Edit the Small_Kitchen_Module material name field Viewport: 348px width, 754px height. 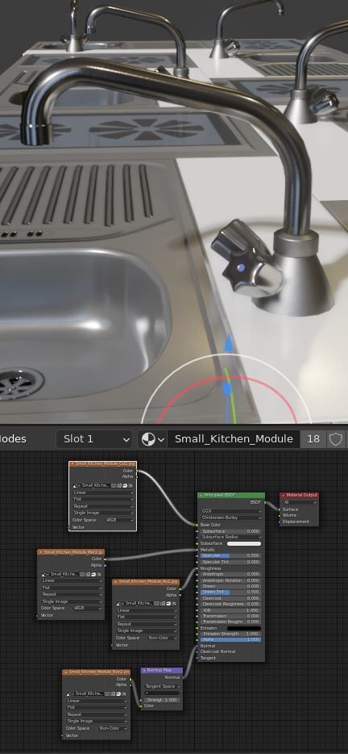coord(234,438)
